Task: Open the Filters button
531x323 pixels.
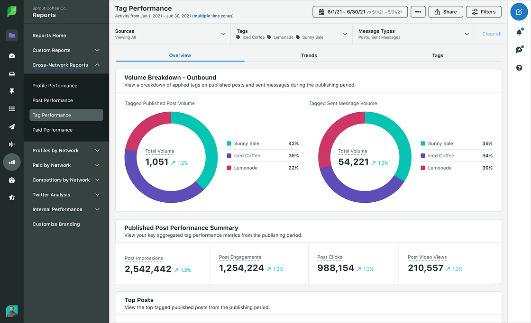Action: click(484, 12)
